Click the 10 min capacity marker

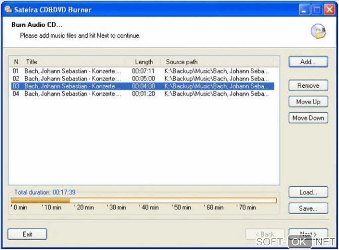coord(52,207)
